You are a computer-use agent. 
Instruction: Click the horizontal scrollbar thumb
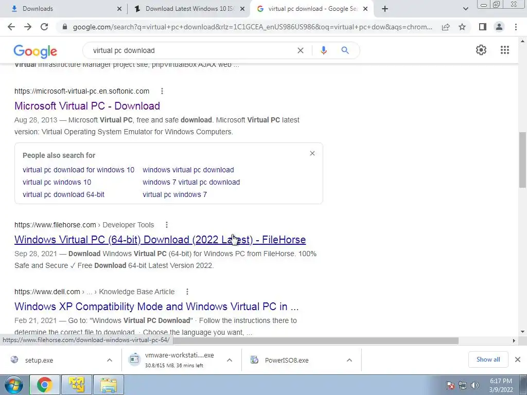(x=315, y=340)
